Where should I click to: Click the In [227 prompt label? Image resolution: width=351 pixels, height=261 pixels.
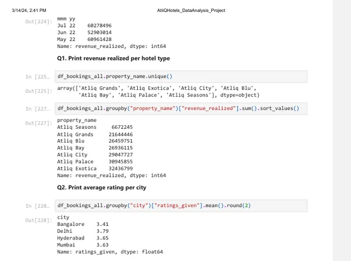(x=37, y=109)
